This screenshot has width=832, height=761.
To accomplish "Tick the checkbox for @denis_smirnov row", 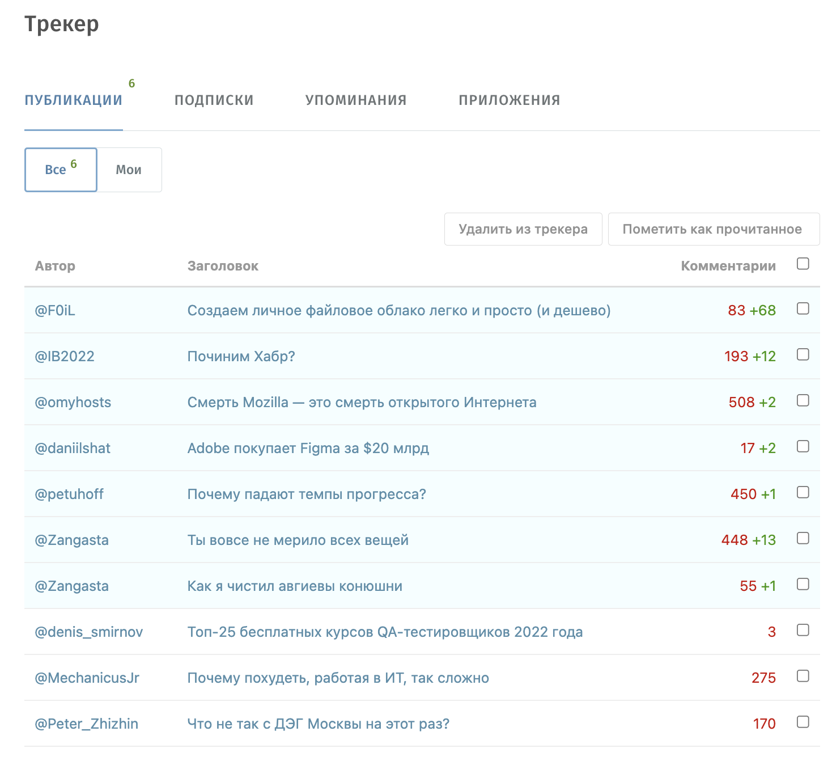I will [803, 630].
